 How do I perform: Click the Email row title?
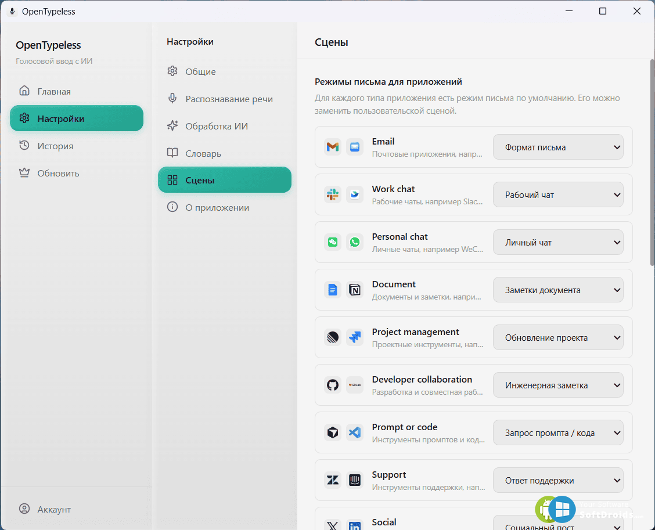click(383, 141)
